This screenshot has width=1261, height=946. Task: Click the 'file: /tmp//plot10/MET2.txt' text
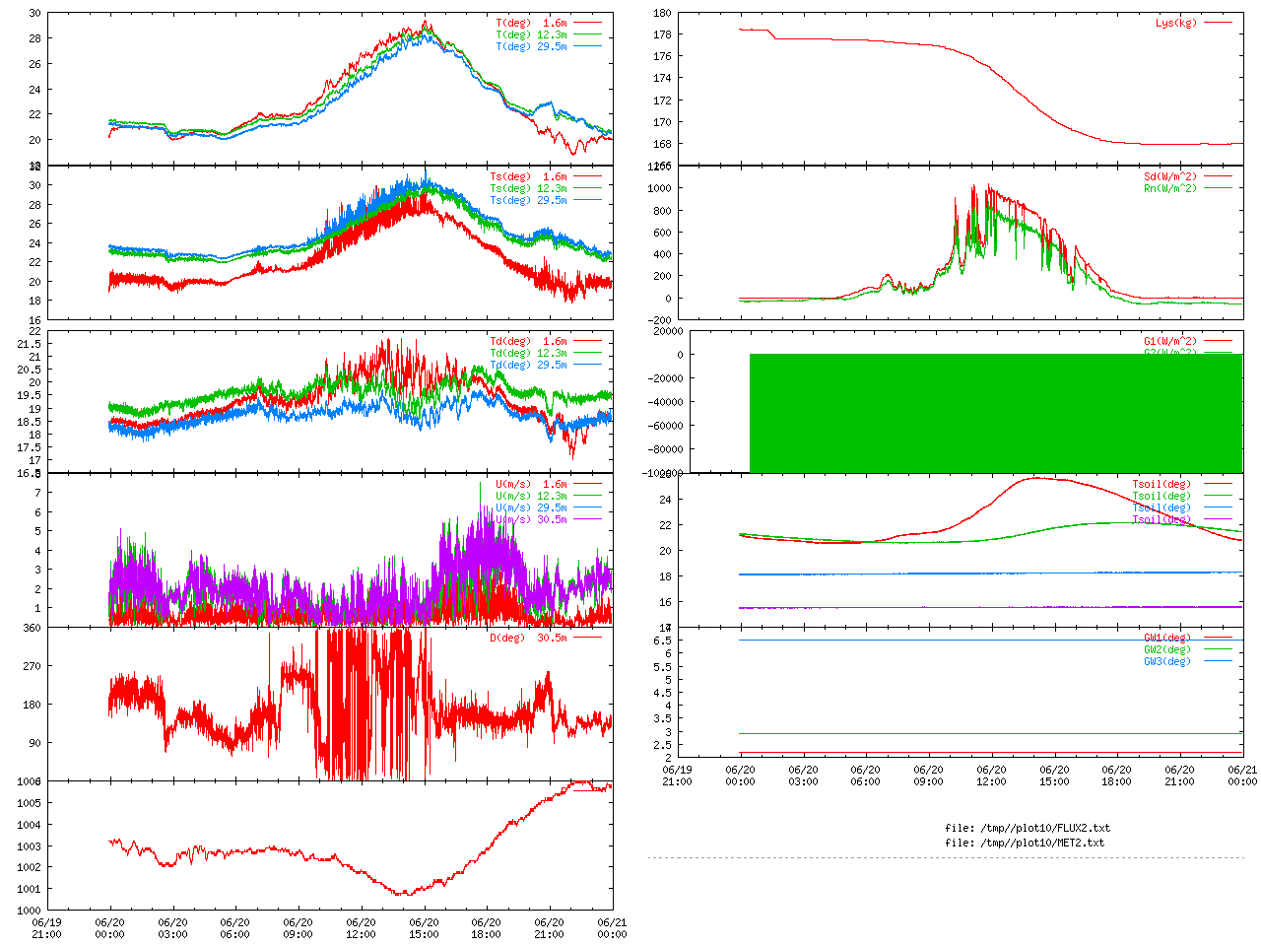click(x=1025, y=843)
